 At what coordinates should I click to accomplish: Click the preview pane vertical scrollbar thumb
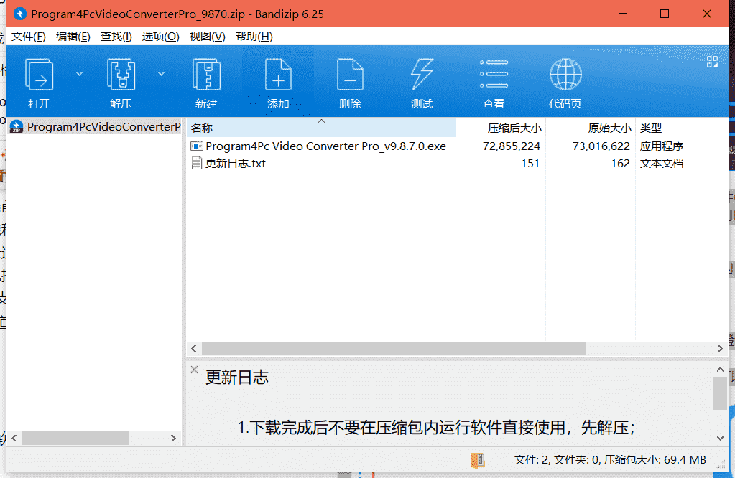pos(721,393)
